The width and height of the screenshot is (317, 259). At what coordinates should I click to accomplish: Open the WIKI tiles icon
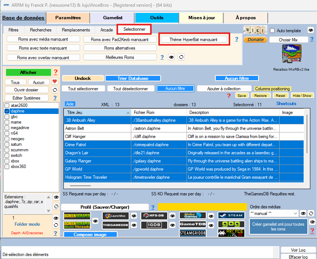pyautogui.click(x=255, y=30)
